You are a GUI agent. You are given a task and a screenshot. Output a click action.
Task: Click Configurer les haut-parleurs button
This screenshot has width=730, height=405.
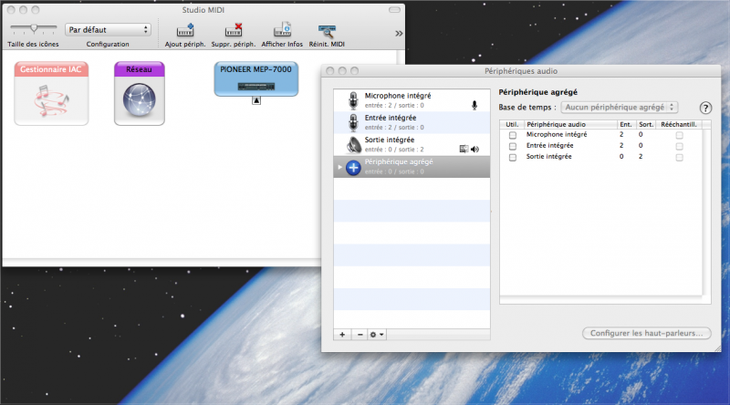646,333
